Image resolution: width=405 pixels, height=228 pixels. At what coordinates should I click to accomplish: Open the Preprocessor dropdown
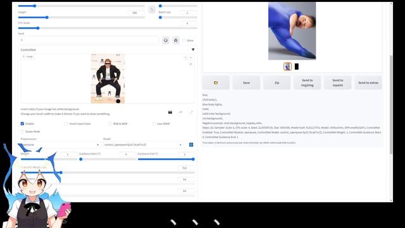pos(60,145)
